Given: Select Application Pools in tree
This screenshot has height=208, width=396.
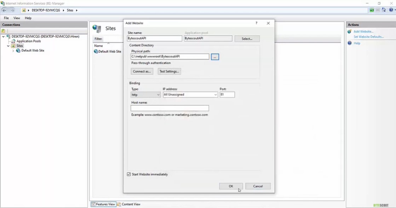Looking at the screenshot, I should 29,41.
